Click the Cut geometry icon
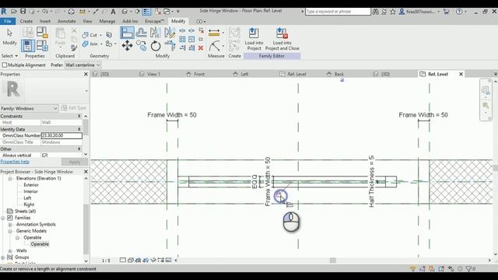Viewport: 498px width, 280px height. [x=85, y=35]
